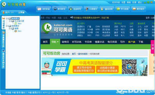Click the 首页 breadcrumb link

pos(74,54)
